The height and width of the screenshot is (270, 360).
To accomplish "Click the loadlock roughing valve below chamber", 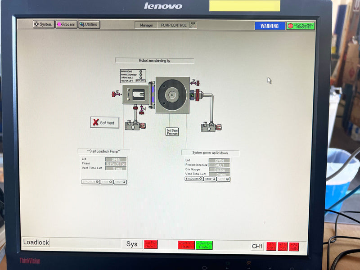I will point(135,108).
